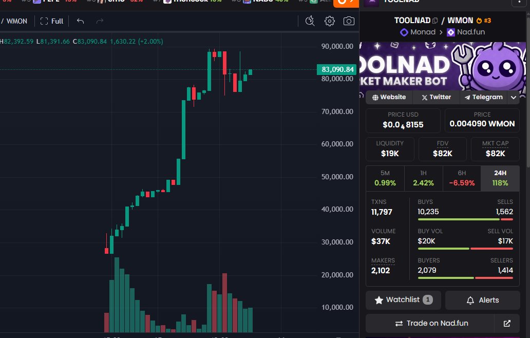This screenshot has width=530, height=338.
Task: Click the 90,000.00 price axis label
Action: tap(337, 46)
